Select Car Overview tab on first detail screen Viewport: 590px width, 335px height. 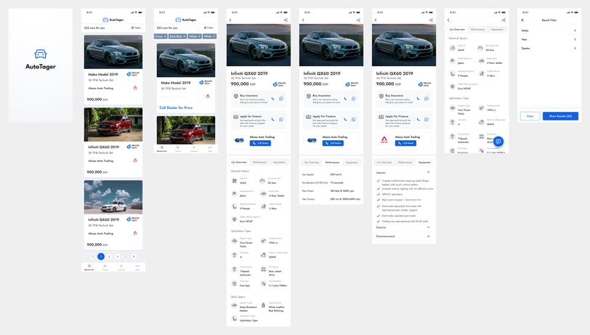[x=239, y=162]
